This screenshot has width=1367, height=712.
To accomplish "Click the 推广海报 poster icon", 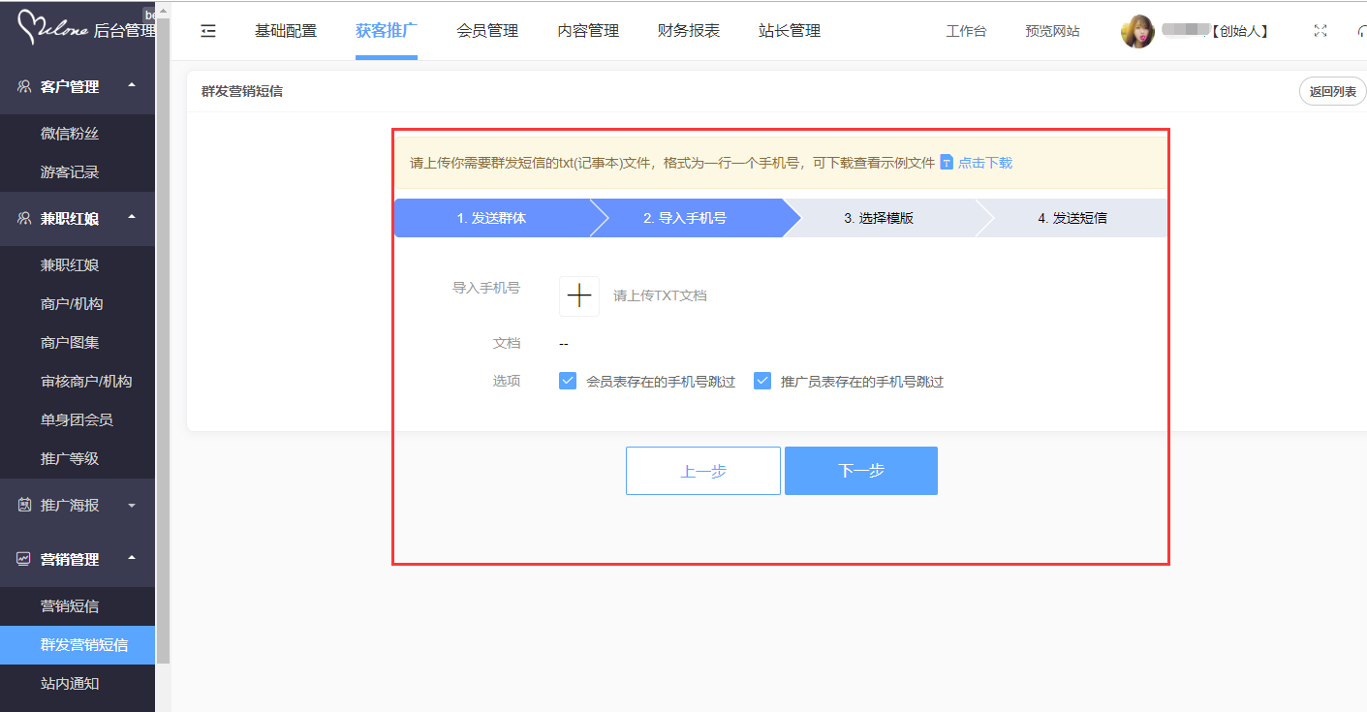I will [x=24, y=505].
